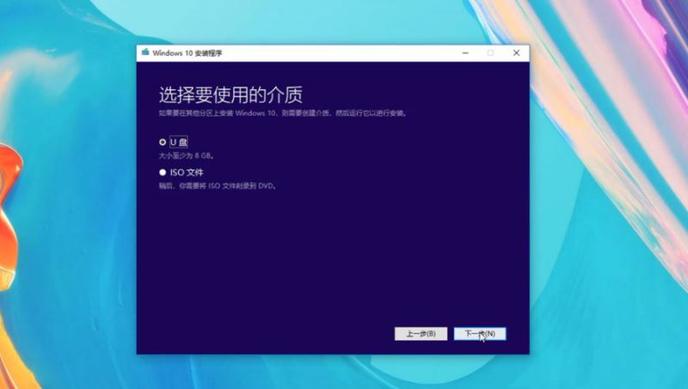Click the ISO description mentioning DVD
Screen dimensions: 688x389
click(x=218, y=185)
